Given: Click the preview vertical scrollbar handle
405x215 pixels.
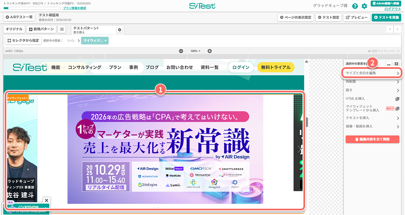Looking at the screenshot, I should 307,122.
